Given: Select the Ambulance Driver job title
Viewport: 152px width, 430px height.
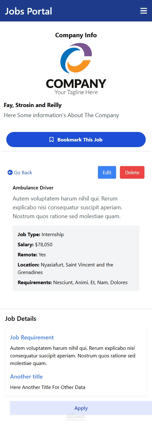Looking at the screenshot, I should [33, 188].
